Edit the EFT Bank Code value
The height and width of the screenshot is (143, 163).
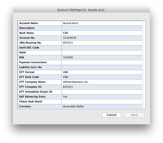tap(102, 77)
